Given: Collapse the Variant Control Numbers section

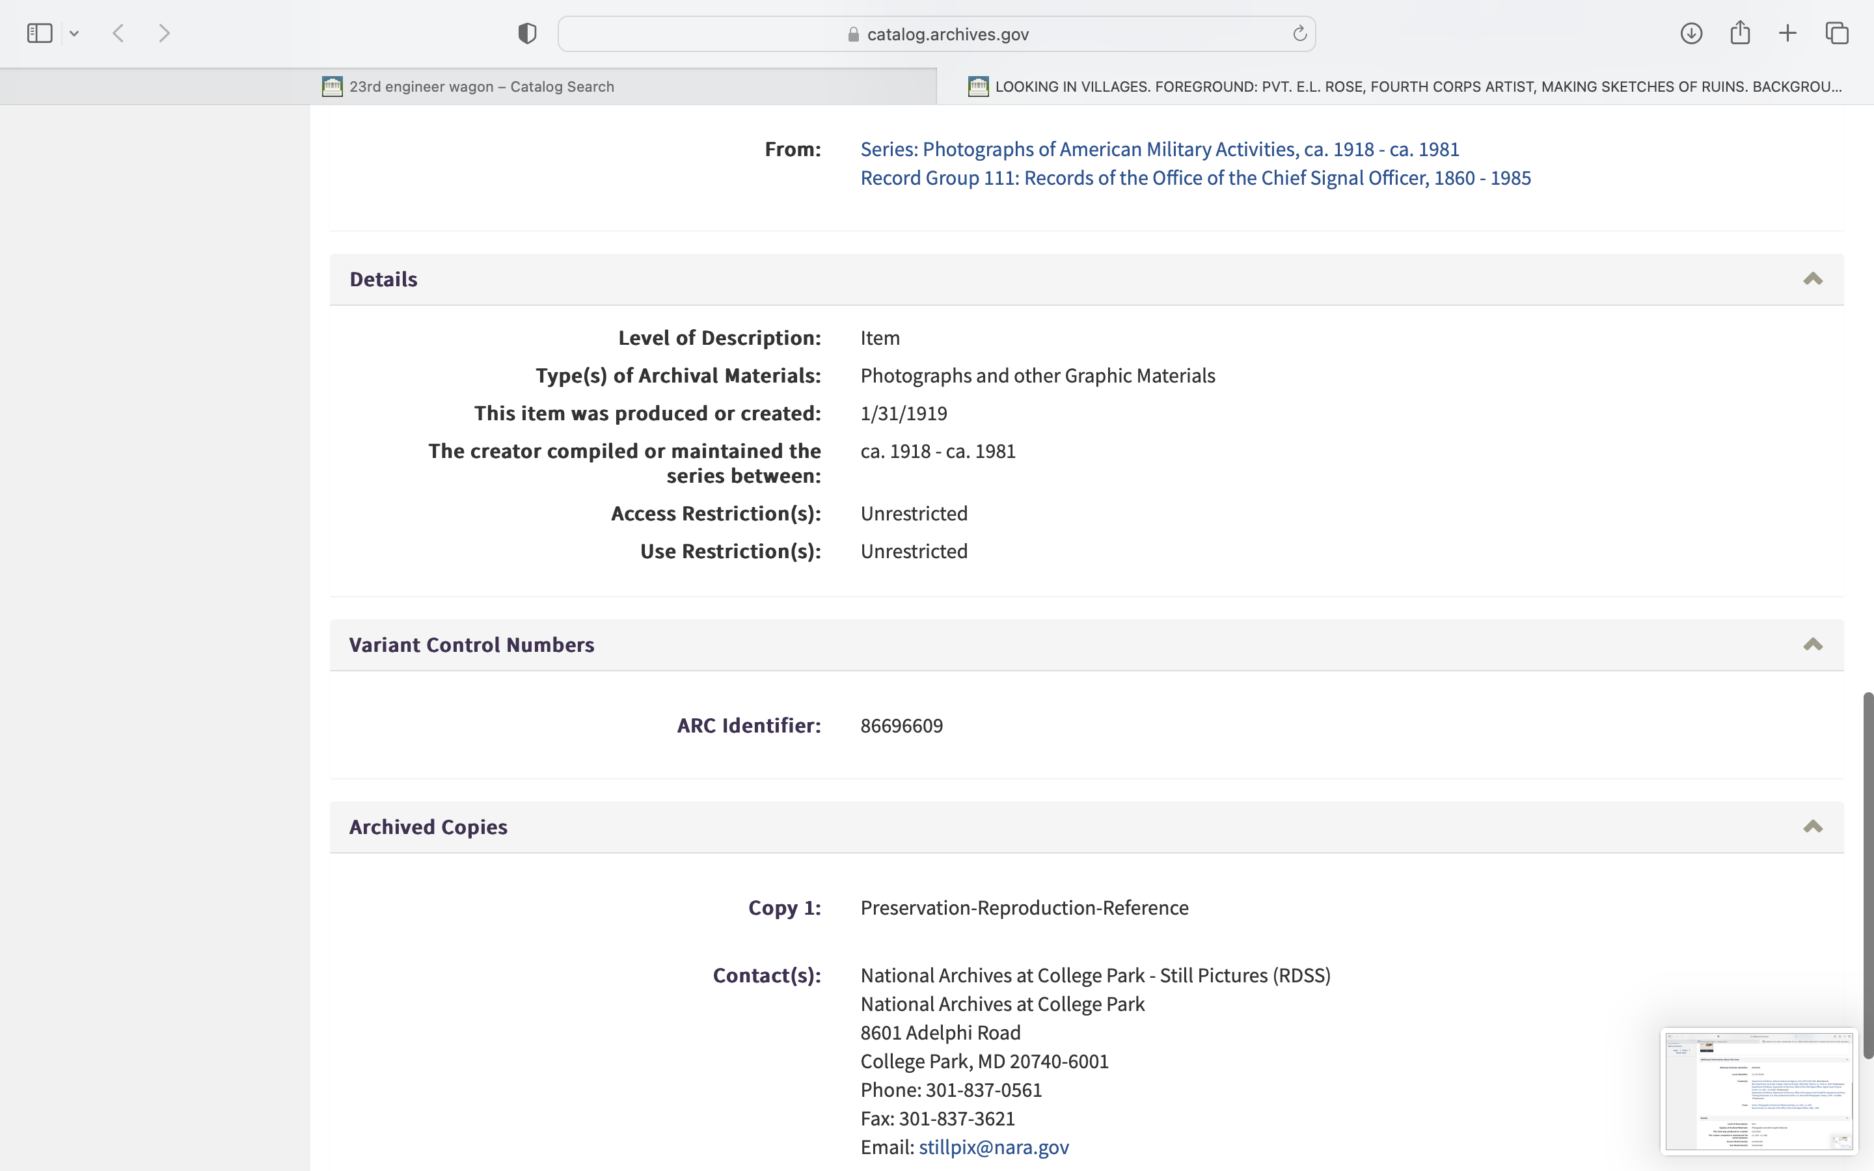Looking at the screenshot, I should point(1813,645).
